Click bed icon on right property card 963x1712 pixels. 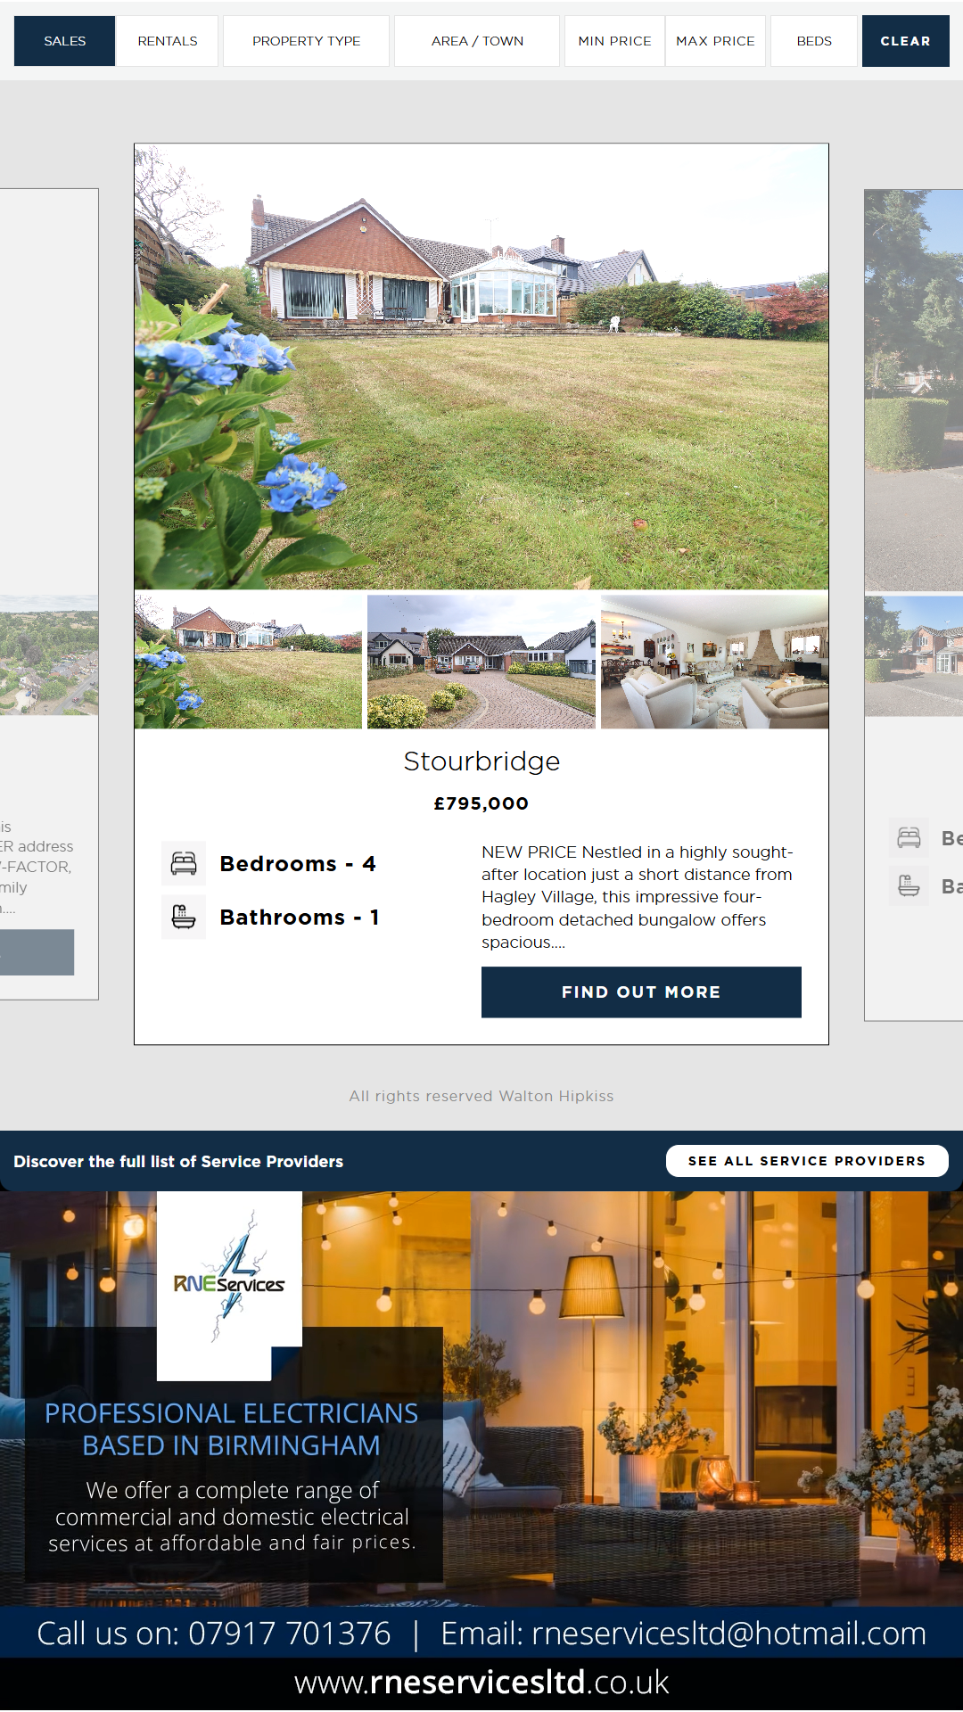tap(909, 837)
